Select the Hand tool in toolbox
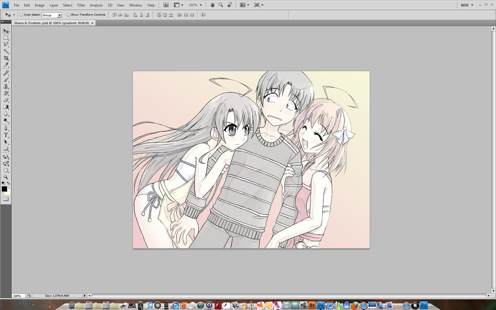This screenshot has height=310, width=496. [6, 170]
